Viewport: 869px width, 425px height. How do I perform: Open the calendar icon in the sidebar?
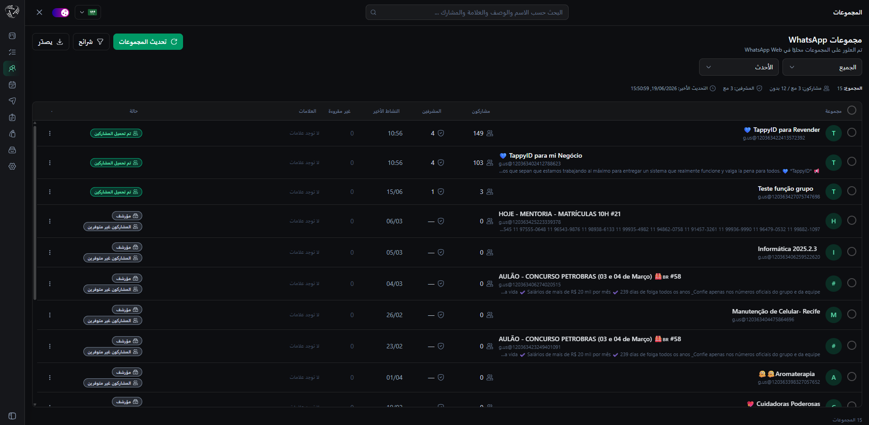click(12, 85)
